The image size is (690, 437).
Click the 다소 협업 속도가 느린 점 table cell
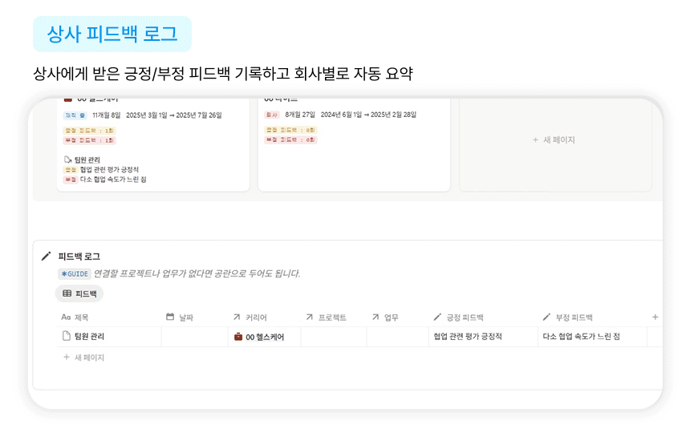(582, 337)
